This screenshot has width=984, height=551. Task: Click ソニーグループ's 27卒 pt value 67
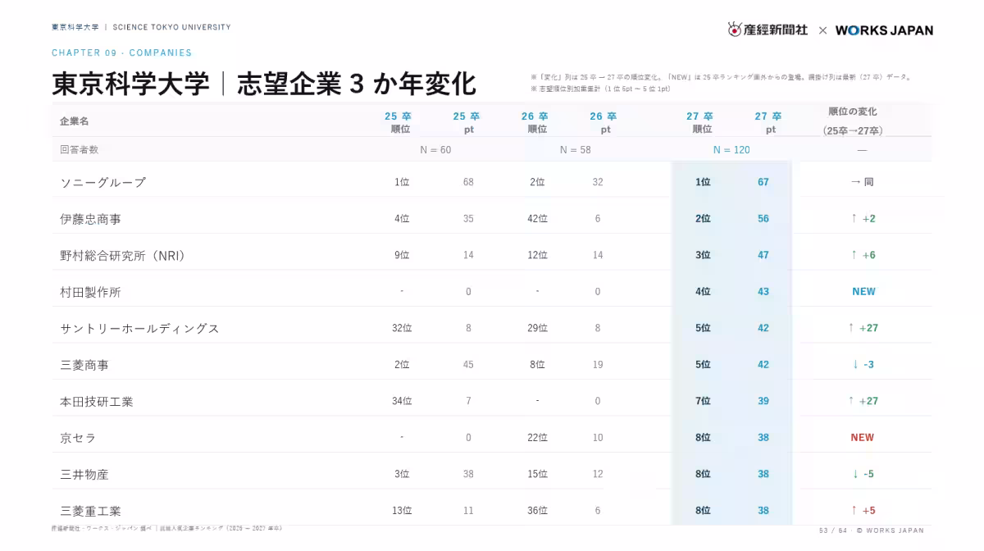pyautogui.click(x=763, y=182)
